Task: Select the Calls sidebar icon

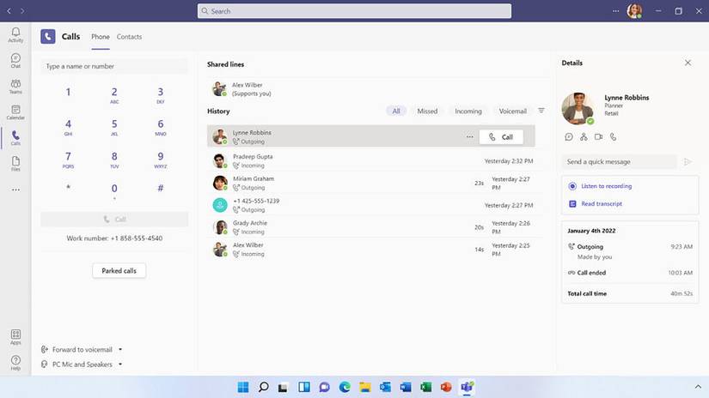Action: coord(15,138)
